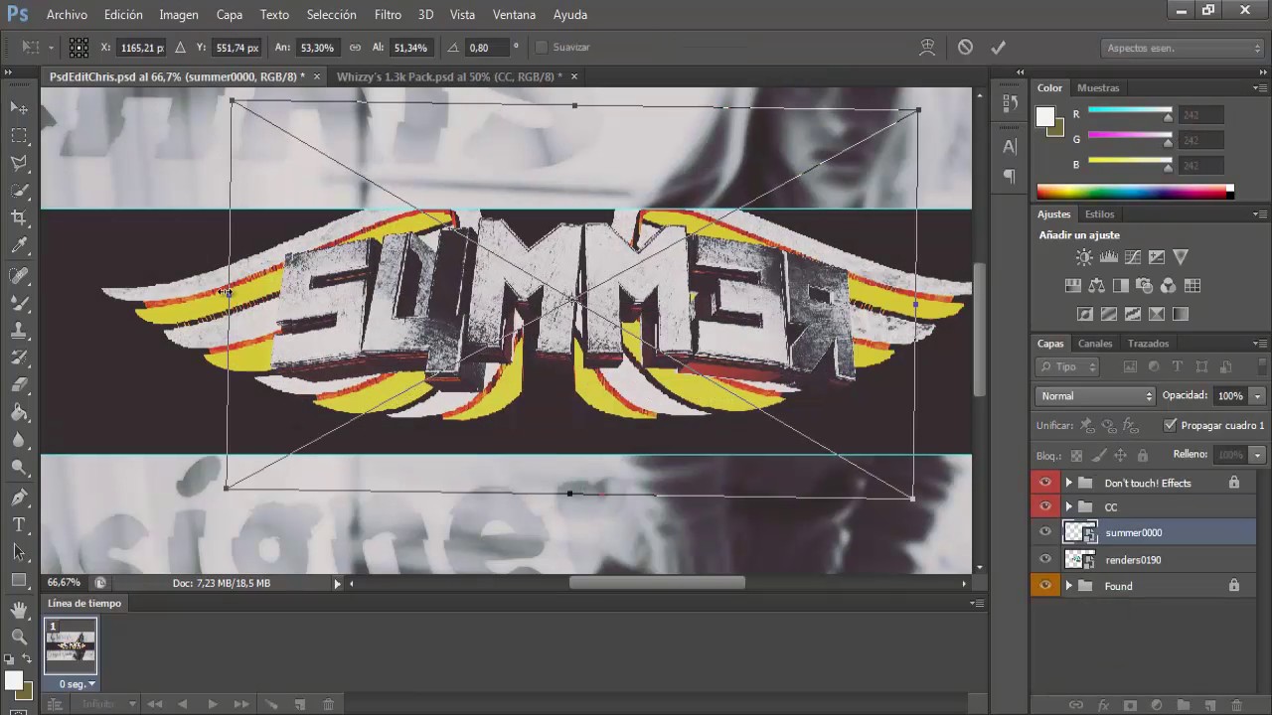Select the Clone Stamp tool
The width and height of the screenshot is (1272, 715).
coord(19,331)
